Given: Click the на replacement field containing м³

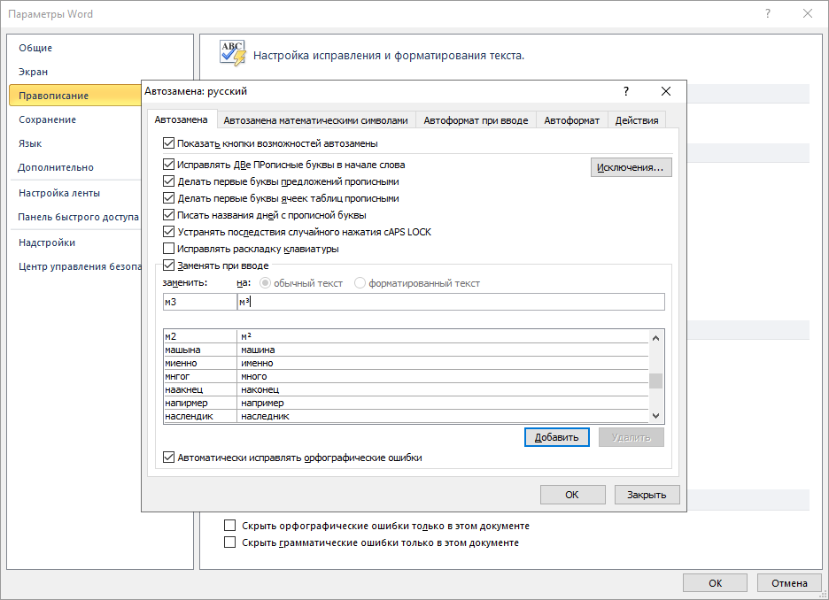Looking at the screenshot, I should pyautogui.click(x=451, y=302).
